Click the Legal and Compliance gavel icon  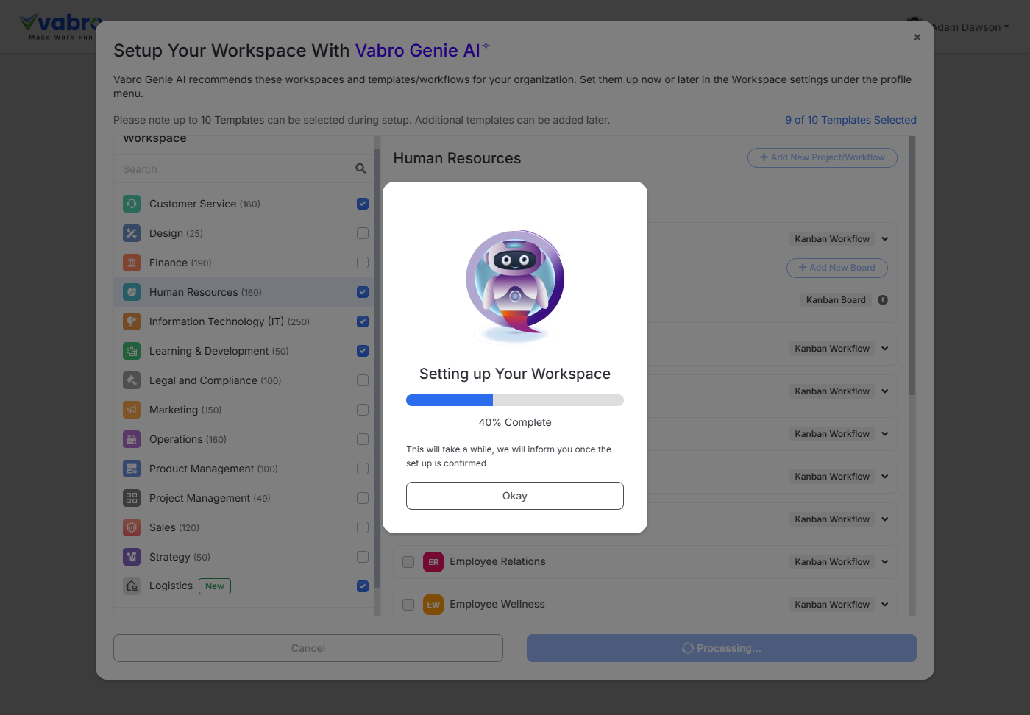click(132, 380)
